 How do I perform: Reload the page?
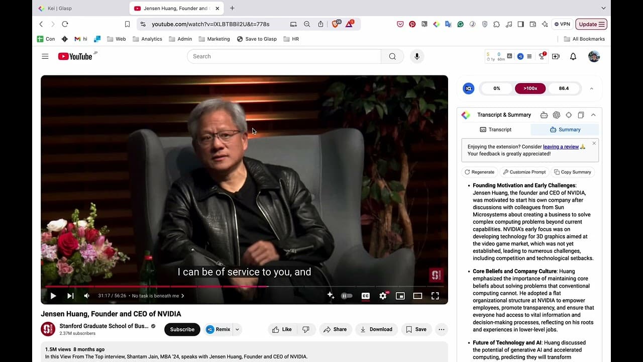coord(65,24)
